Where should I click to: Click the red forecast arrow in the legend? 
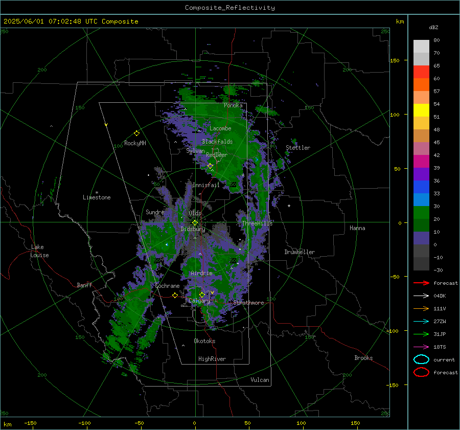(x=421, y=283)
